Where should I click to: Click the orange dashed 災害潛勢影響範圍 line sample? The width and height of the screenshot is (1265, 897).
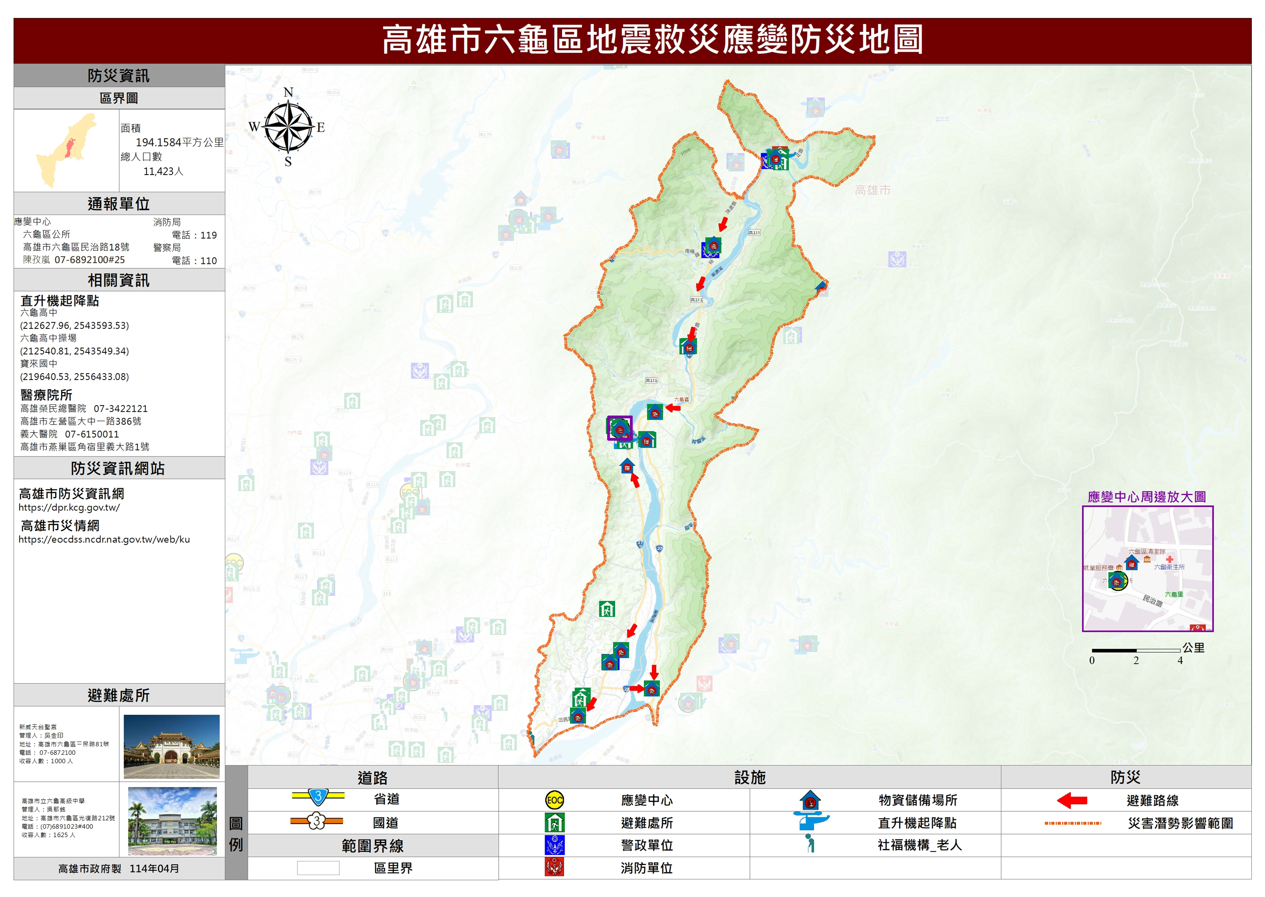[x=1073, y=823]
